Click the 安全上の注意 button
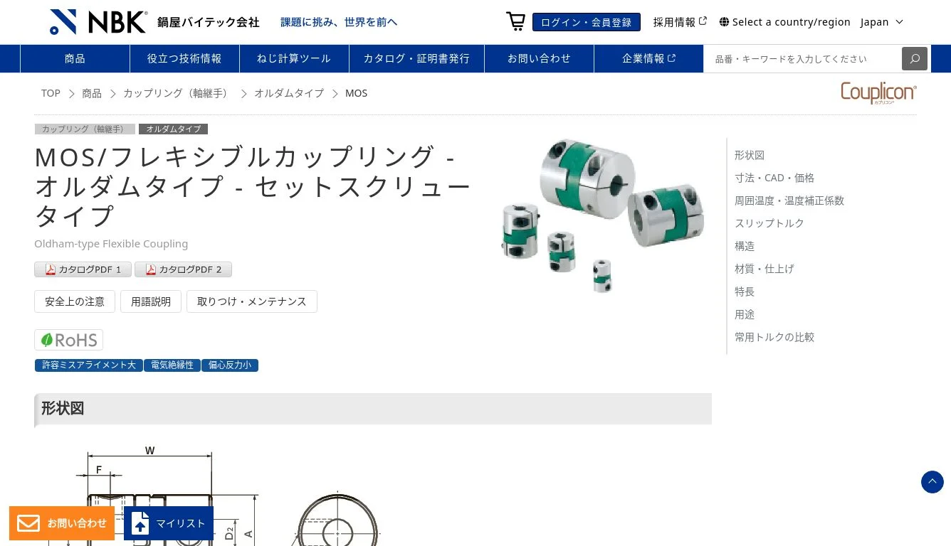This screenshot has height=546, width=951. (75, 301)
